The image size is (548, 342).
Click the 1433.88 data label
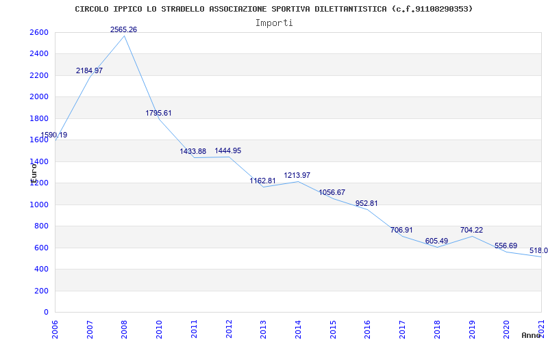(x=193, y=151)
